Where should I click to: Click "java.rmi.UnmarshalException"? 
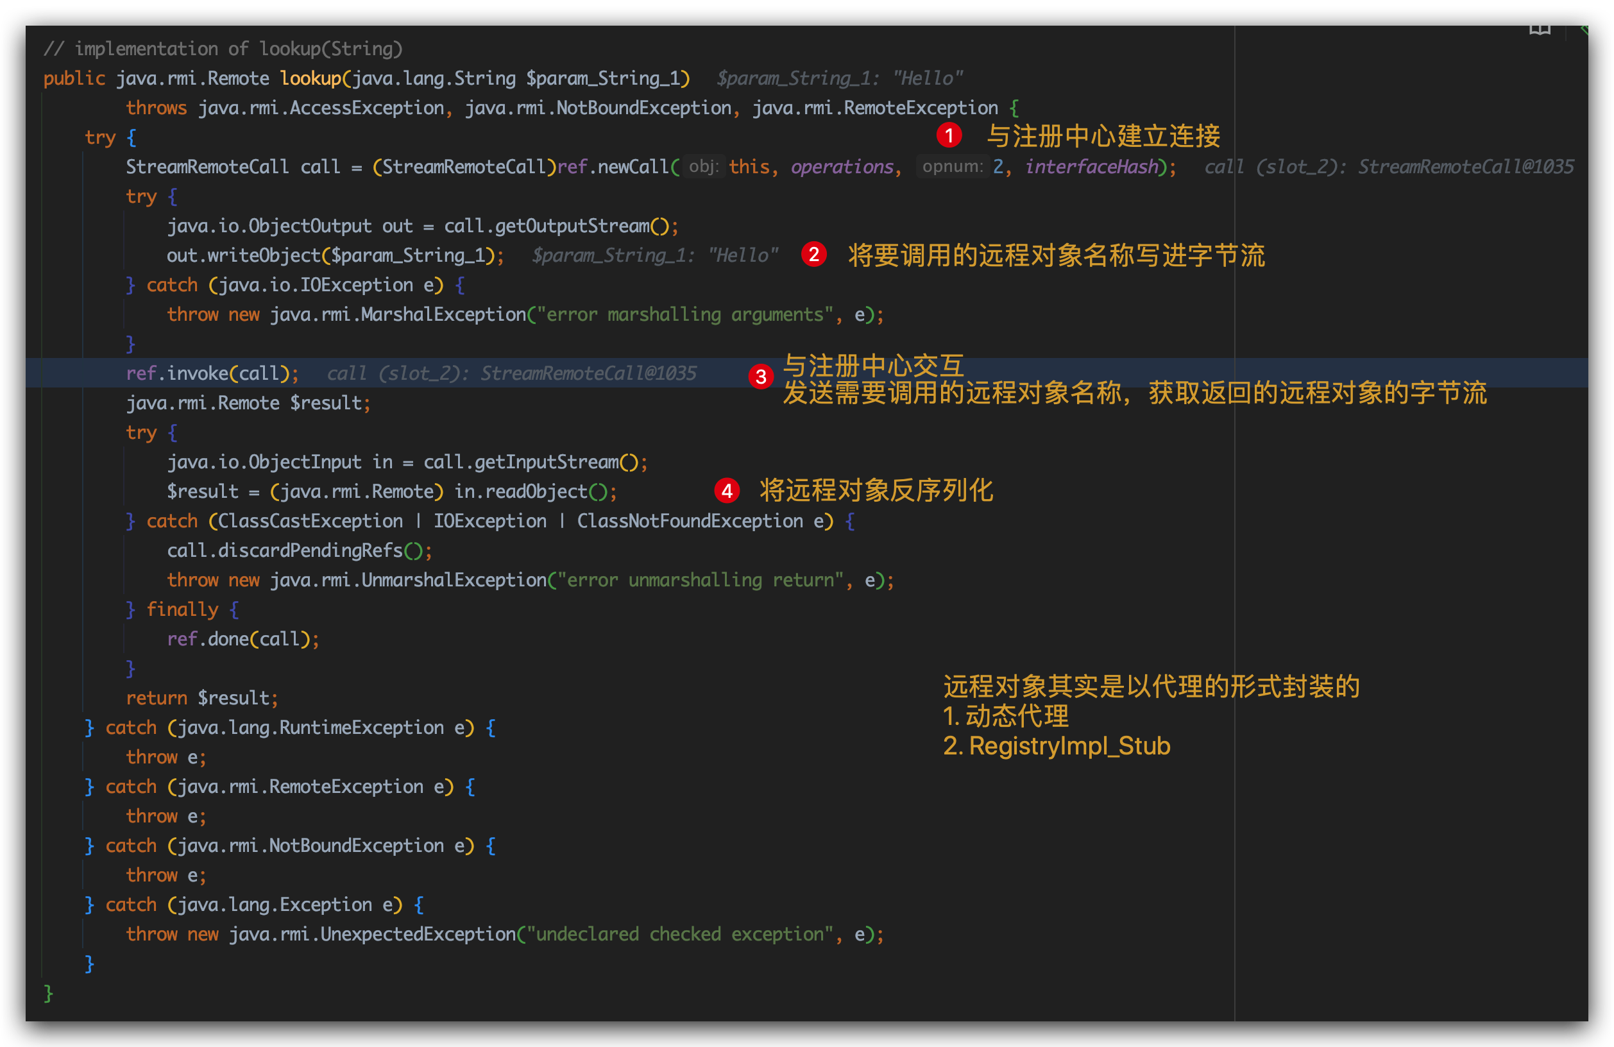tap(407, 580)
